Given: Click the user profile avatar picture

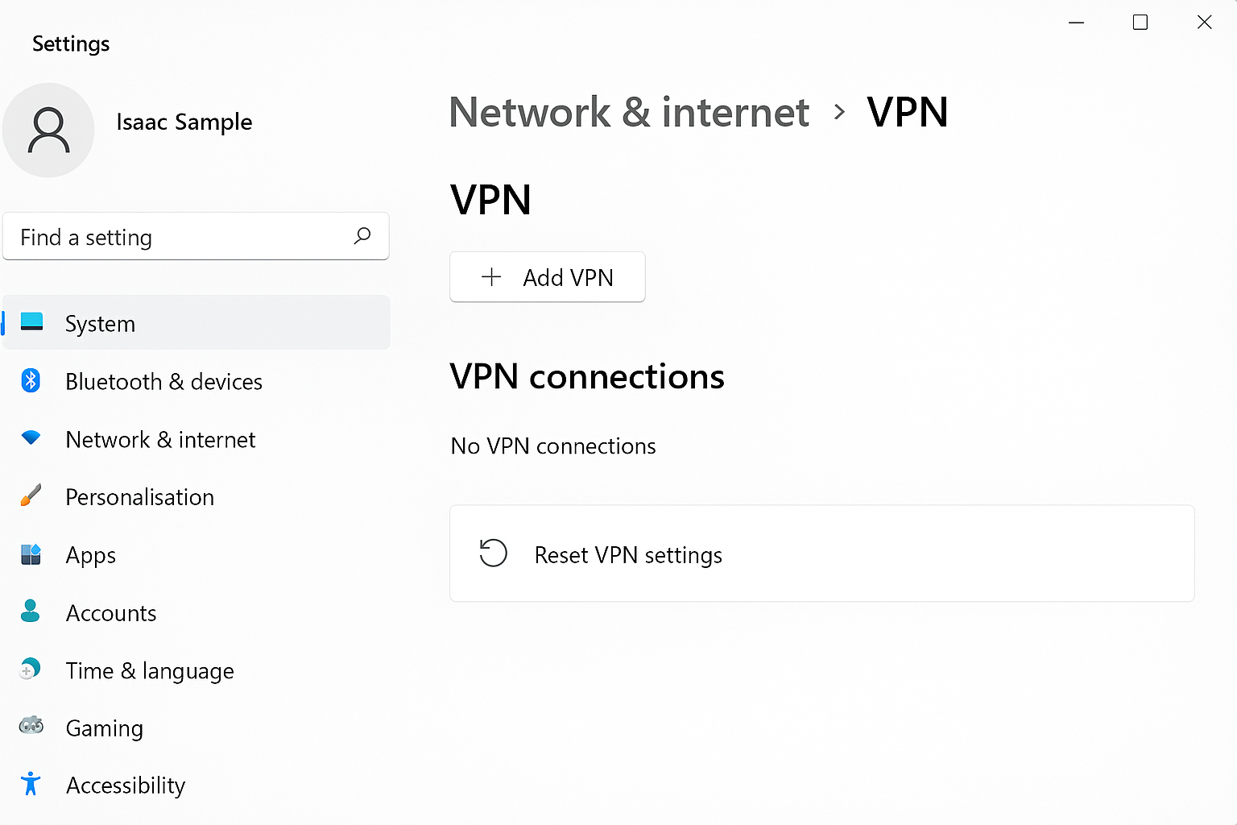Looking at the screenshot, I should pos(48,131).
